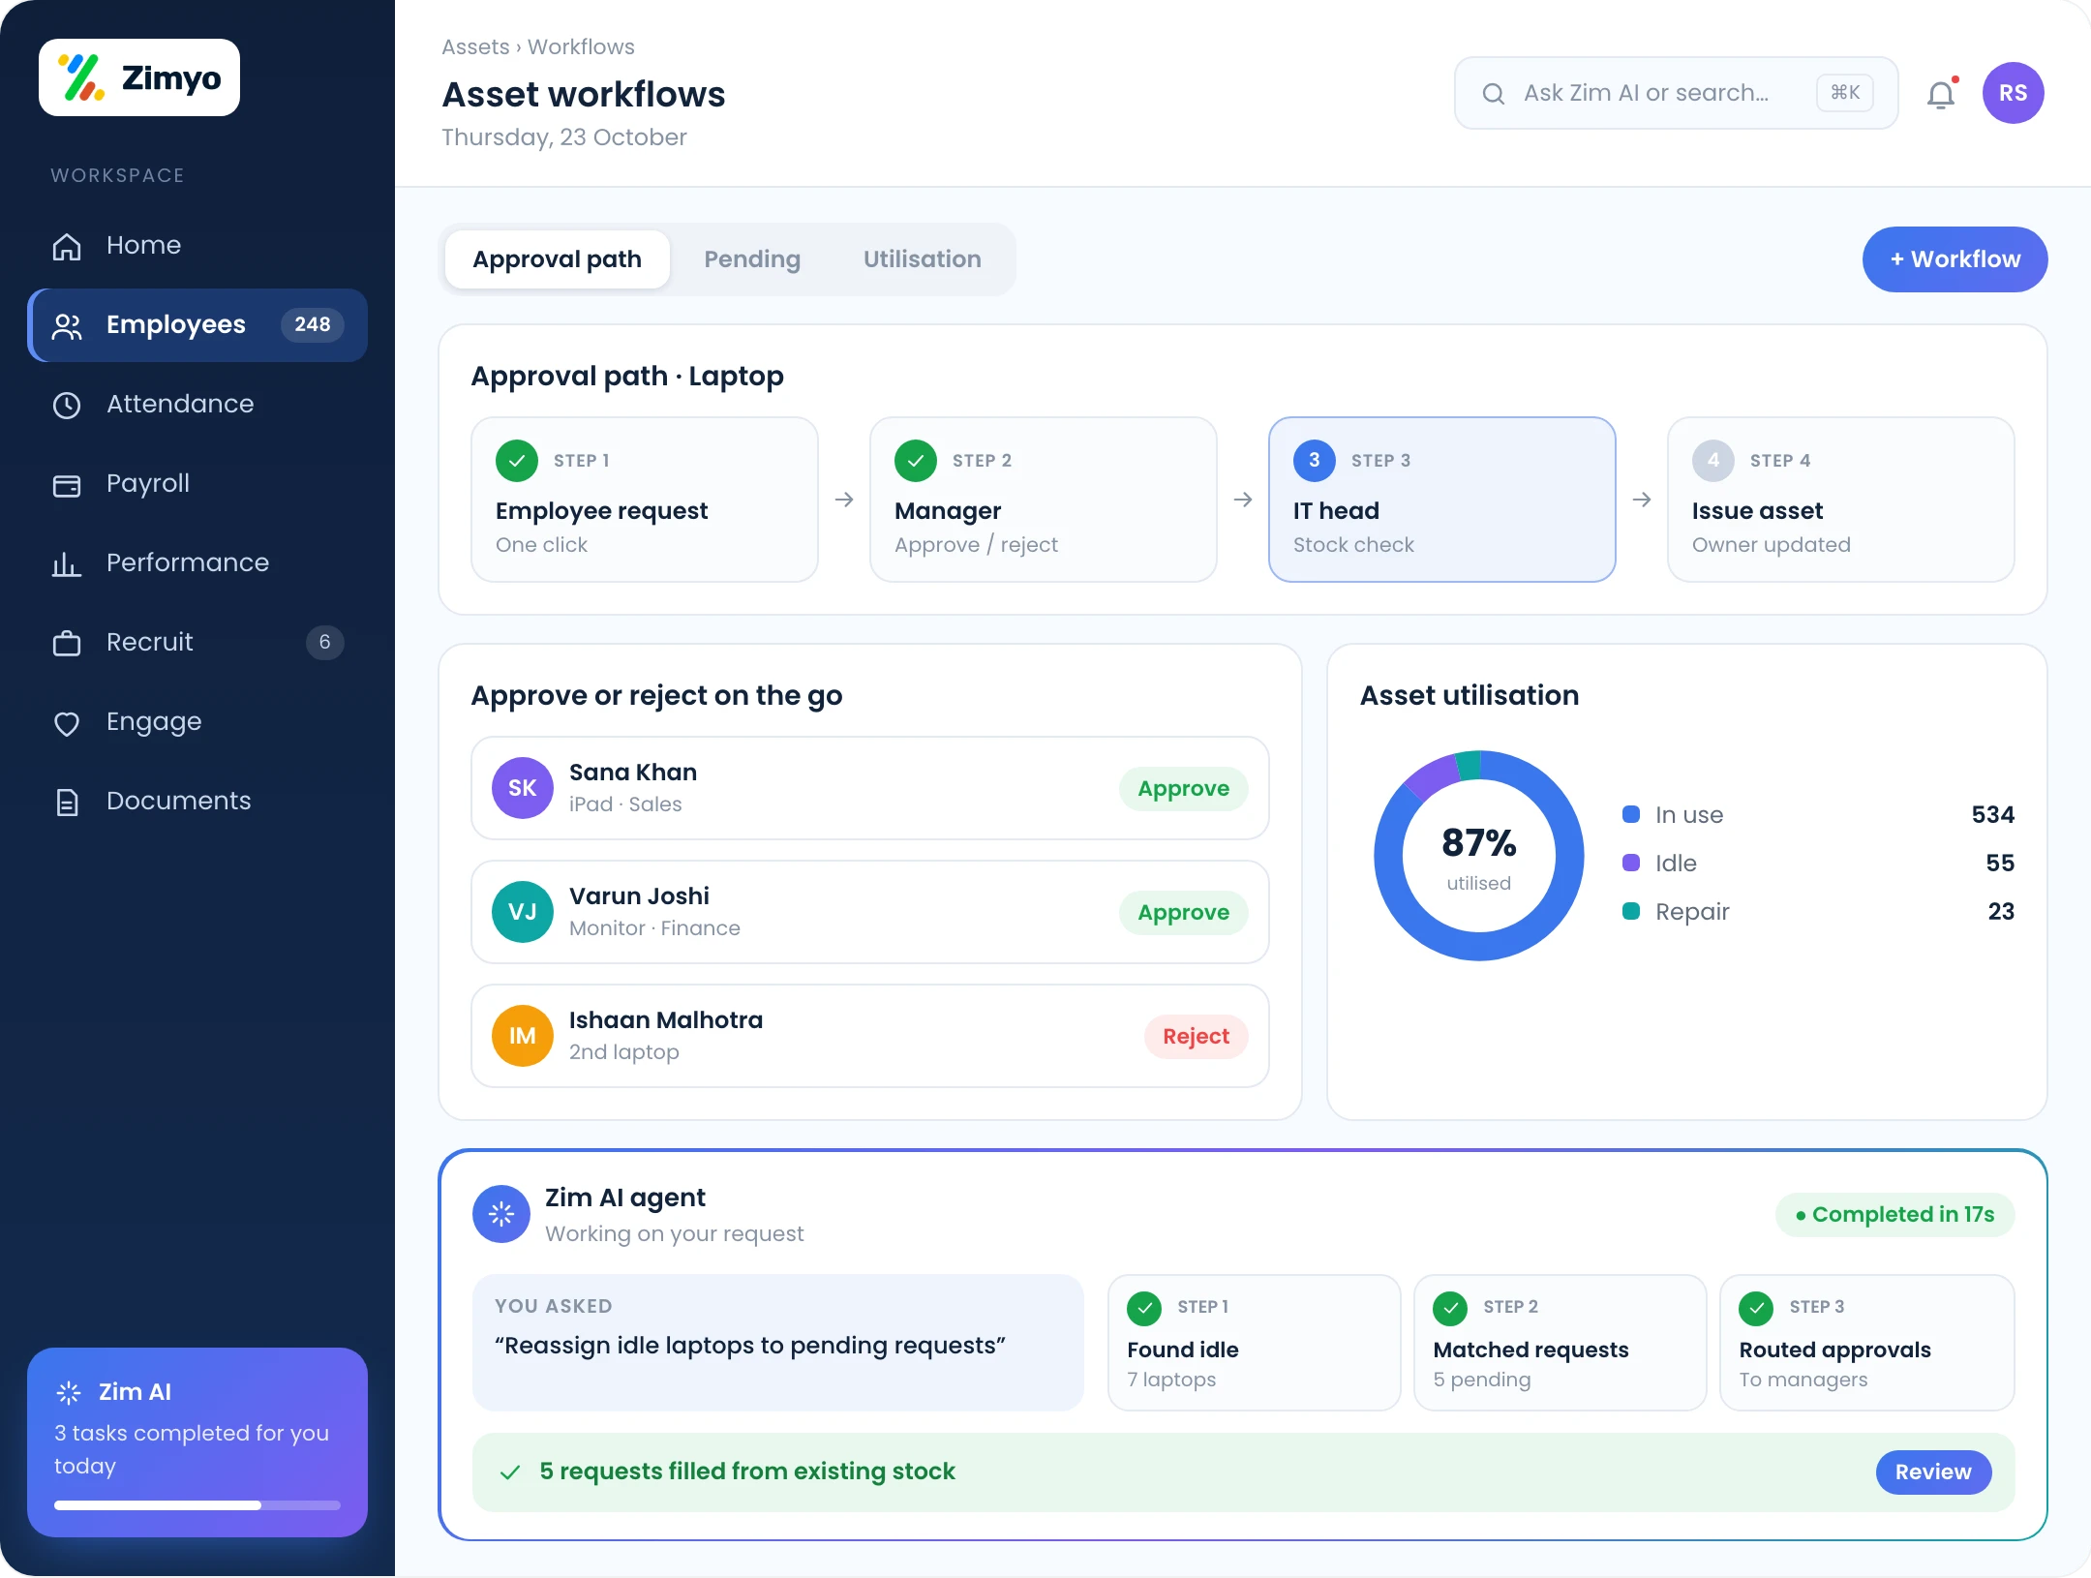Click the VJ avatar for Varun Joshi
Image resolution: width=2091 pixels, height=1578 pixels.
(523, 912)
